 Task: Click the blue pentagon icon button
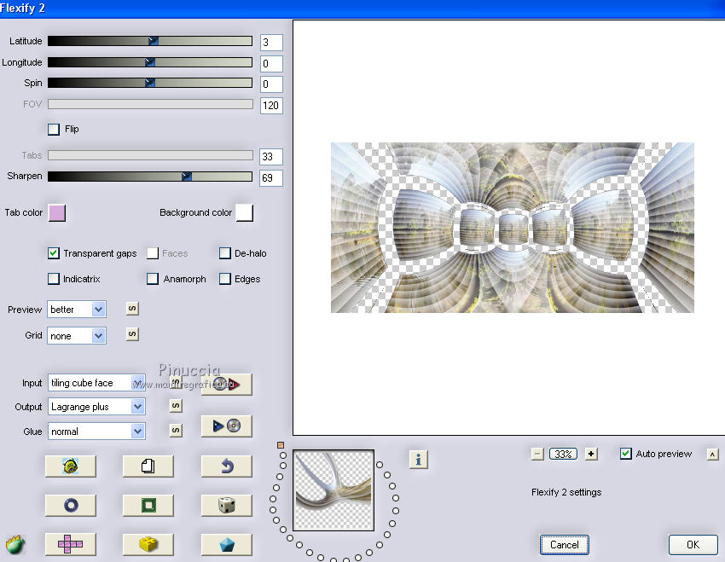[227, 544]
